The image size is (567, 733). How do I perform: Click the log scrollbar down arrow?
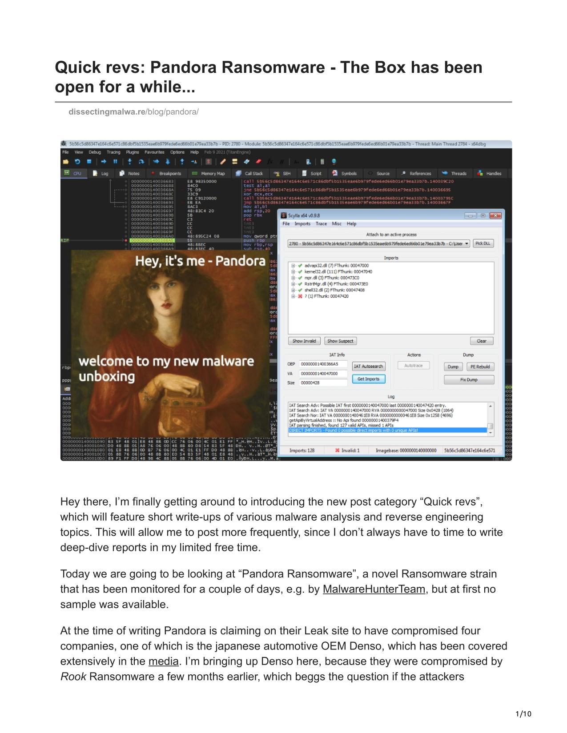tap(491, 432)
